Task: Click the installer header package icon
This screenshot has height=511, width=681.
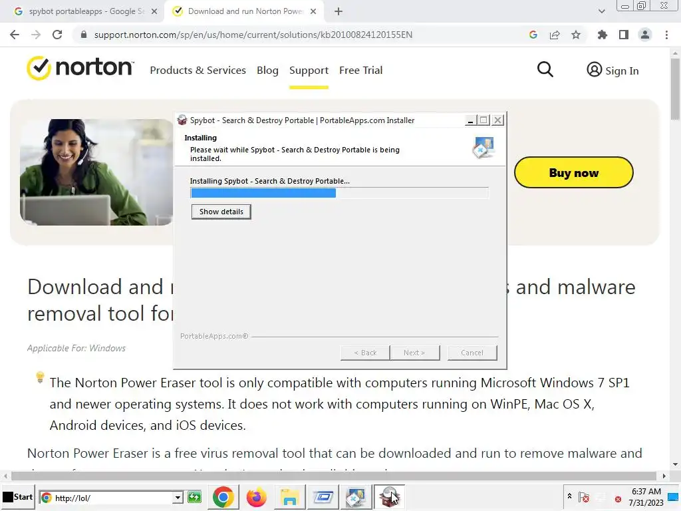Action: (x=483, y=148)
